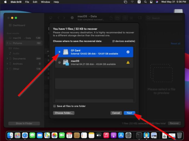189x141 pixels.
Task: Select the macOS internal disk radio button
Action: [59, 63]
